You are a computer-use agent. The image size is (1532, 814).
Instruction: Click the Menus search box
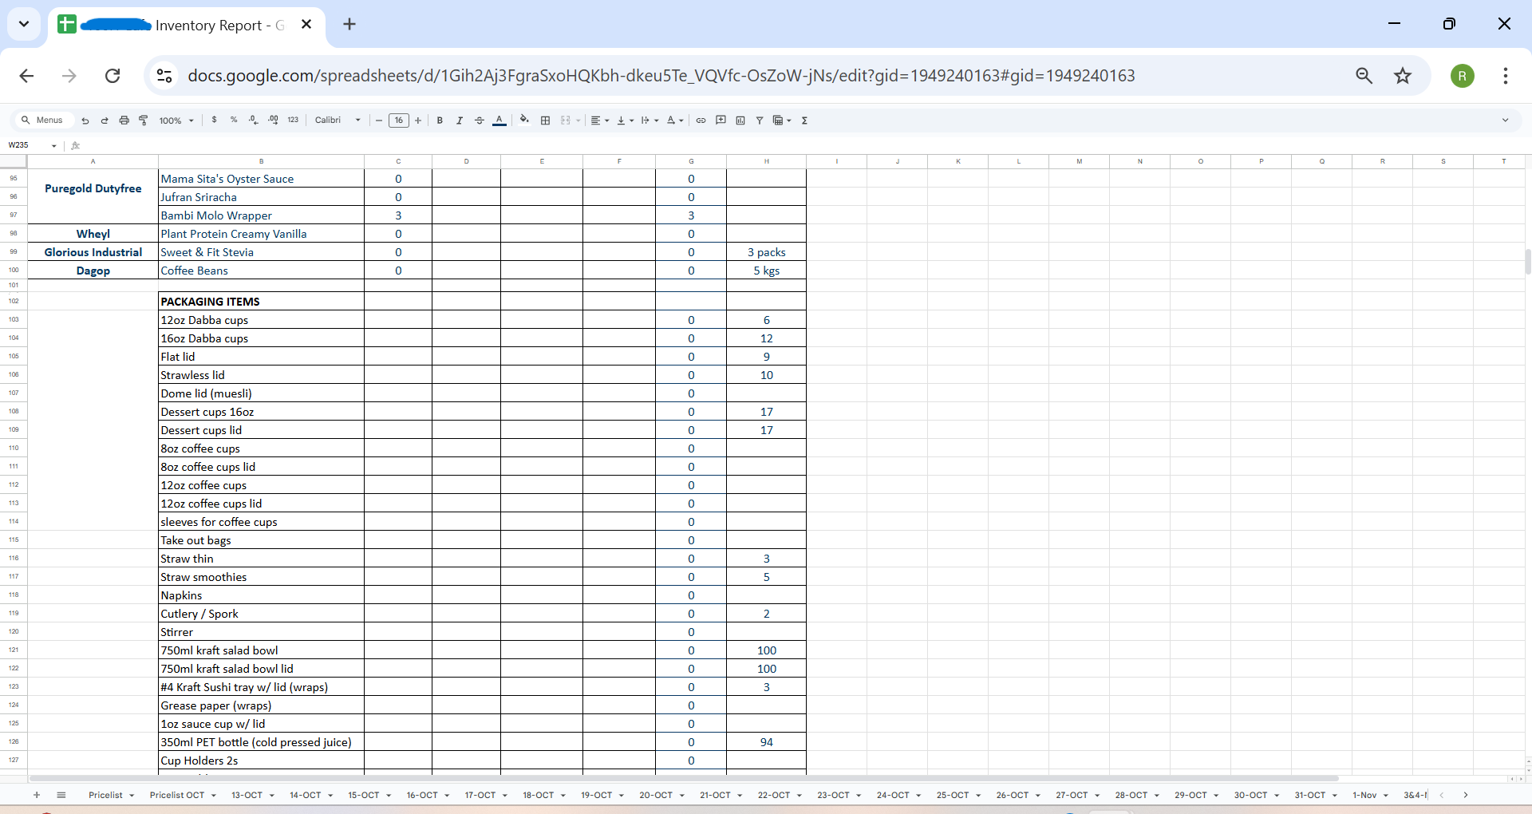[45, 121]
